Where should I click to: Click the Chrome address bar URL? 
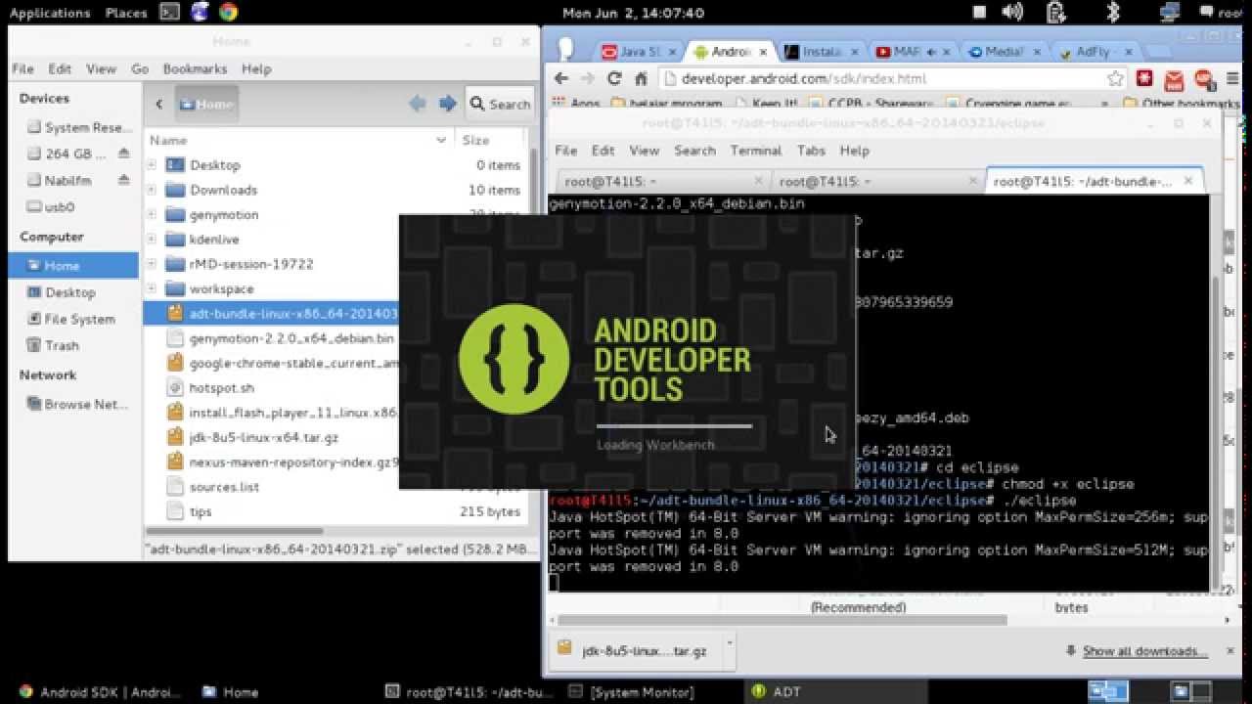coord(804,79)
